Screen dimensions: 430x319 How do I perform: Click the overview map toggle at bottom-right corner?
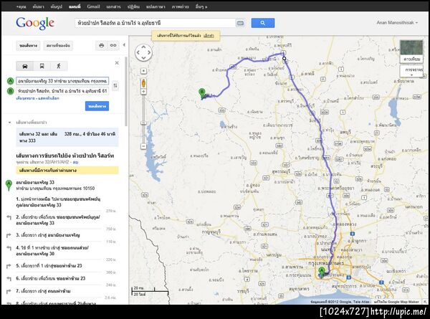425,302
